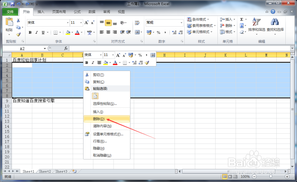Open Sort and Filter (排序和筛选)

(x=257, y=26)
